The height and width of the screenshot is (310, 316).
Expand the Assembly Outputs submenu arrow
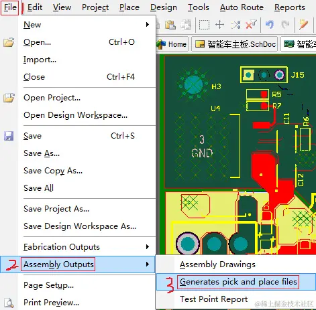(x=148, y=264)
